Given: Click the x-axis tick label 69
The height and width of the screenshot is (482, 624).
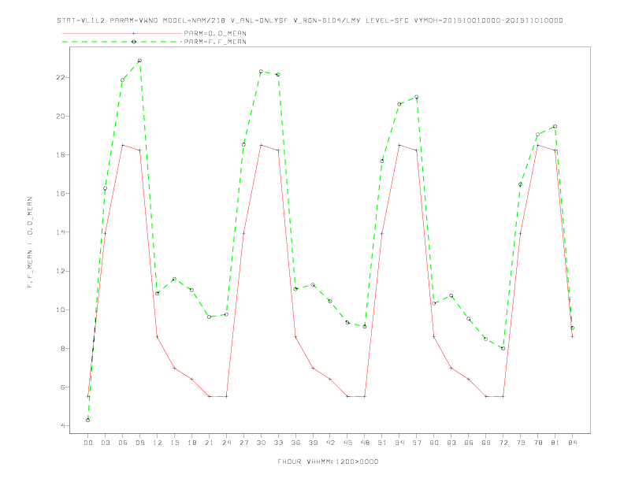Looking at the screenshot, I should pos(486,443).
